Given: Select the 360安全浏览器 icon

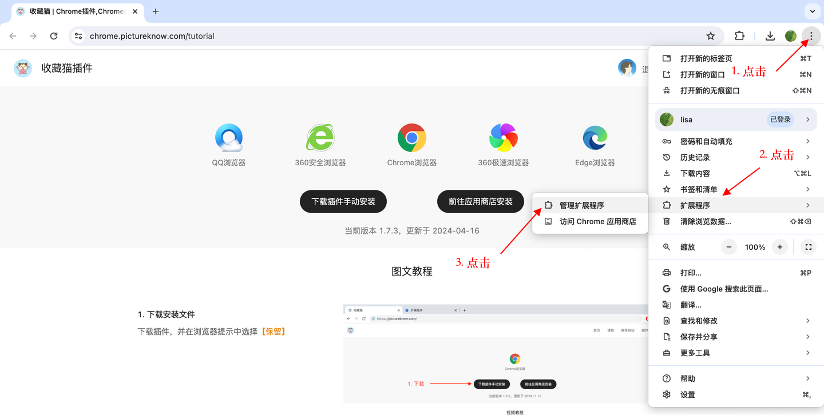Looking at the screenshot, I should (320, 138).
